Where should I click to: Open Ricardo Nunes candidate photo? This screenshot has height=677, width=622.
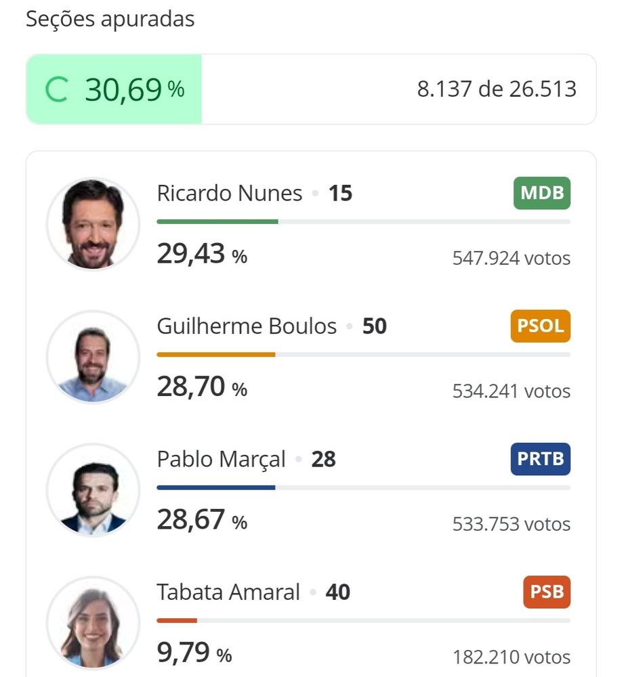[93, 223]
